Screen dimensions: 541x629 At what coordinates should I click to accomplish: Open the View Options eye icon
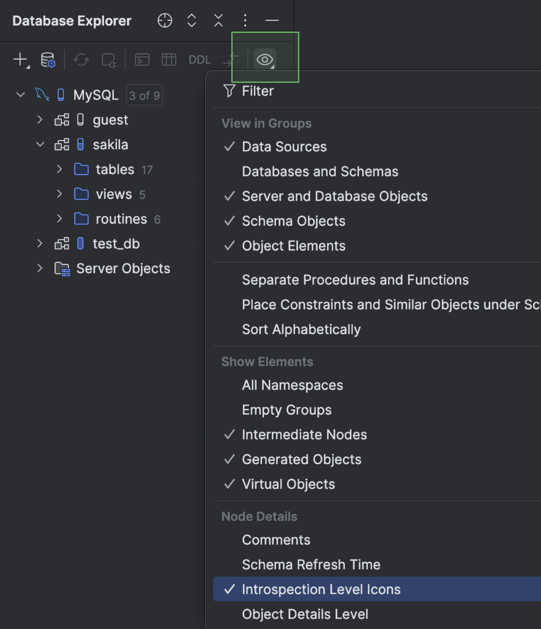[265, 60]
